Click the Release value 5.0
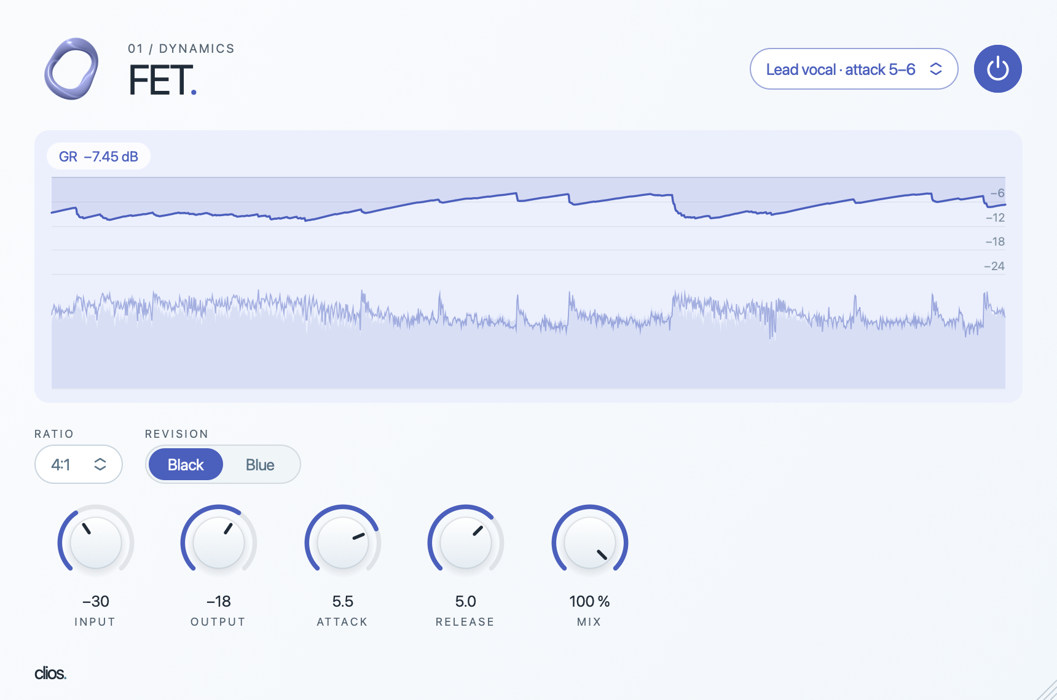Viewport: 1057px width, 700px height. (x=466, y=601)
